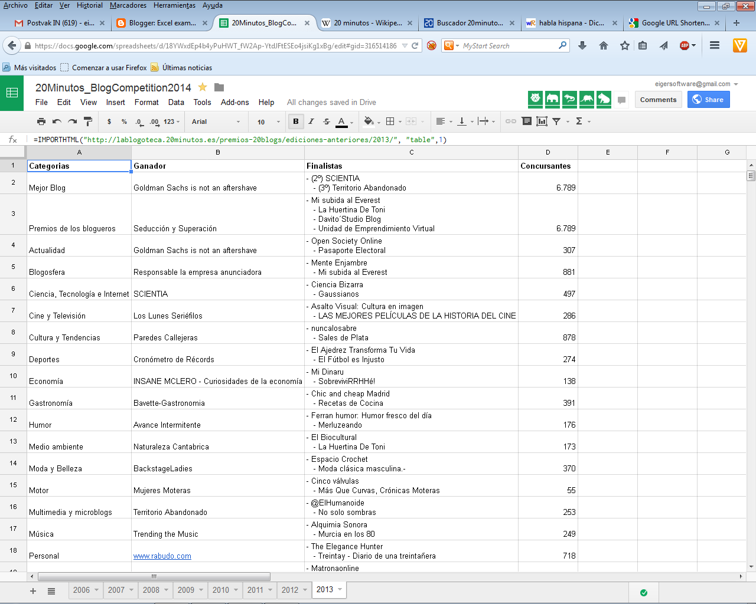Select row 5 header
This screenshot has height=604, width=756.
click(x=13, y=267)
